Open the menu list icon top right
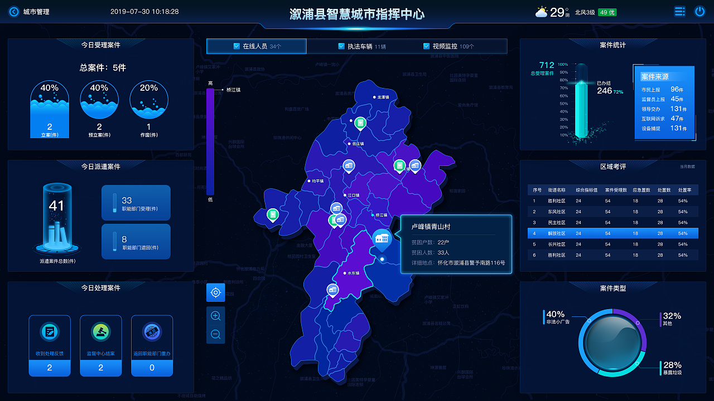The width and height of the screenshot is (714, 401). [679, 11]
